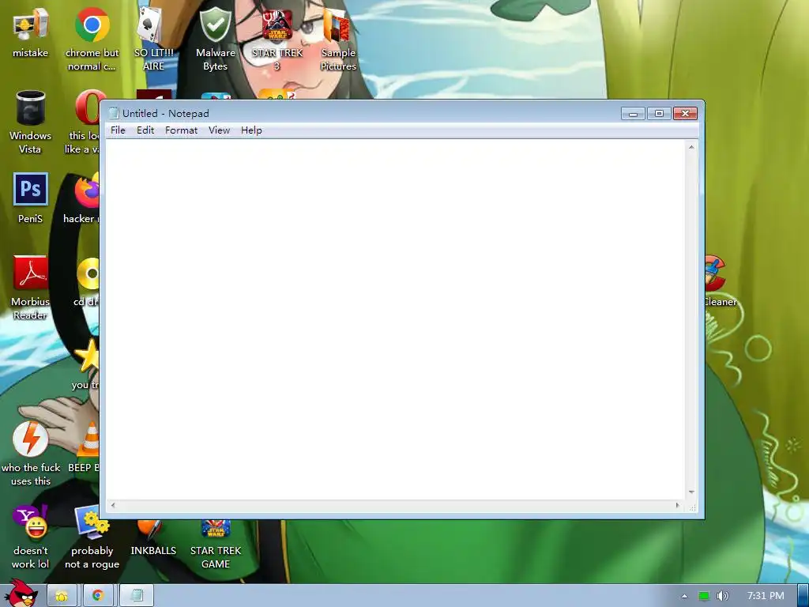Screen dimensions: 809x607
Task: Maximize the Notepad window
Action: [659, 114]
